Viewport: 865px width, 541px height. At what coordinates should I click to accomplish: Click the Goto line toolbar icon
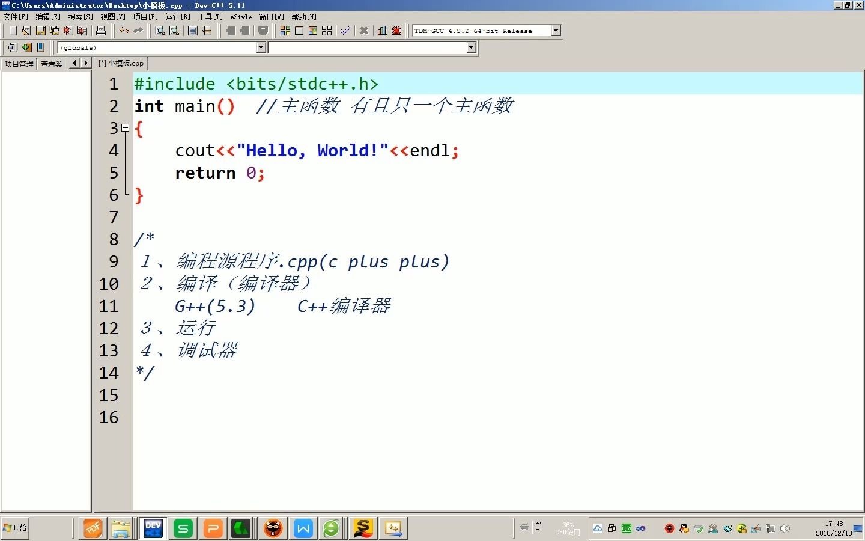click(207, 31)
